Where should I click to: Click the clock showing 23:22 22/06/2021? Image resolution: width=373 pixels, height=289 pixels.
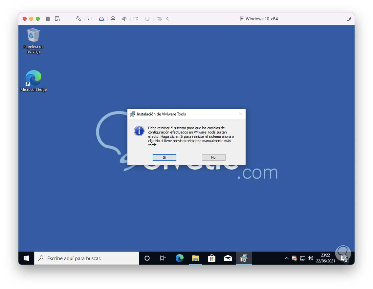pyautogui.click(x=325, y=258)
